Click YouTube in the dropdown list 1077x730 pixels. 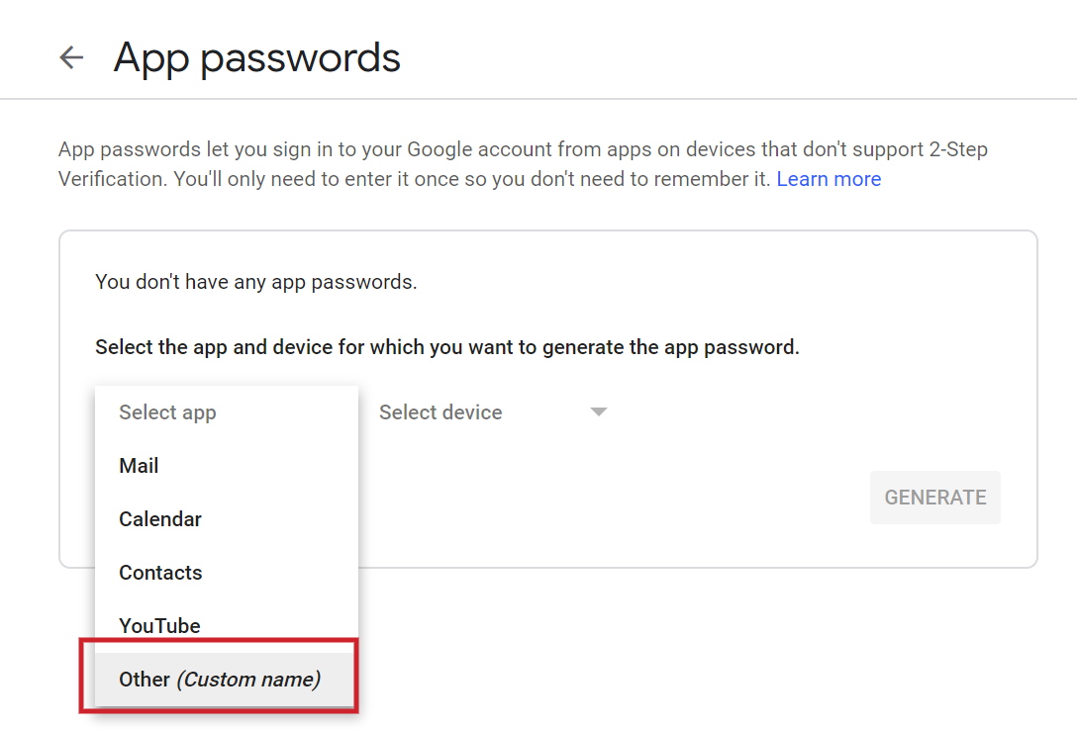159,625
